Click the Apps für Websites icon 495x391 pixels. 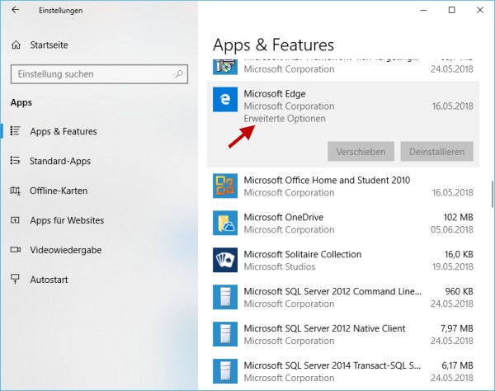pos(15,220)
